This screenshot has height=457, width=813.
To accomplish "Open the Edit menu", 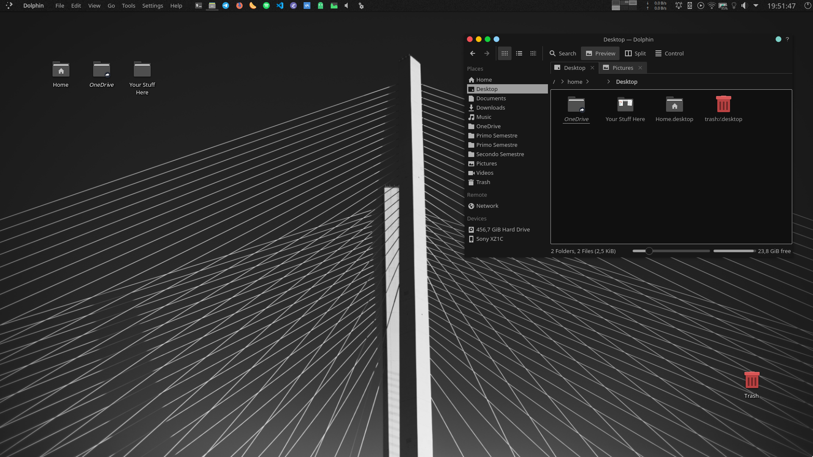I will [x=76, y=6].
